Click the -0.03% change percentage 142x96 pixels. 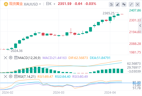pyautogui.click(x=90, y=4)
